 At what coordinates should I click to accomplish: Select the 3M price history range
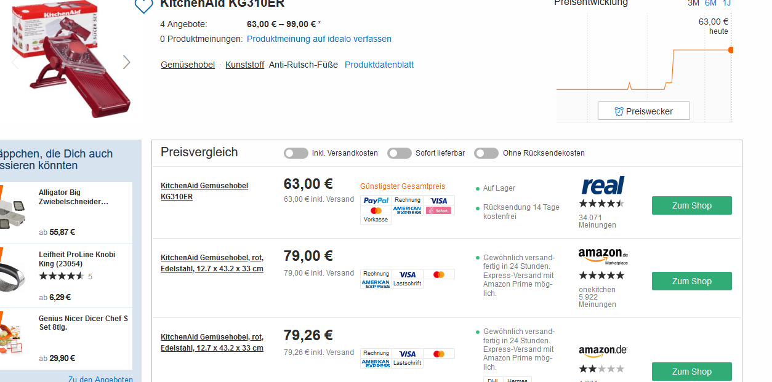tap(693, 3)
